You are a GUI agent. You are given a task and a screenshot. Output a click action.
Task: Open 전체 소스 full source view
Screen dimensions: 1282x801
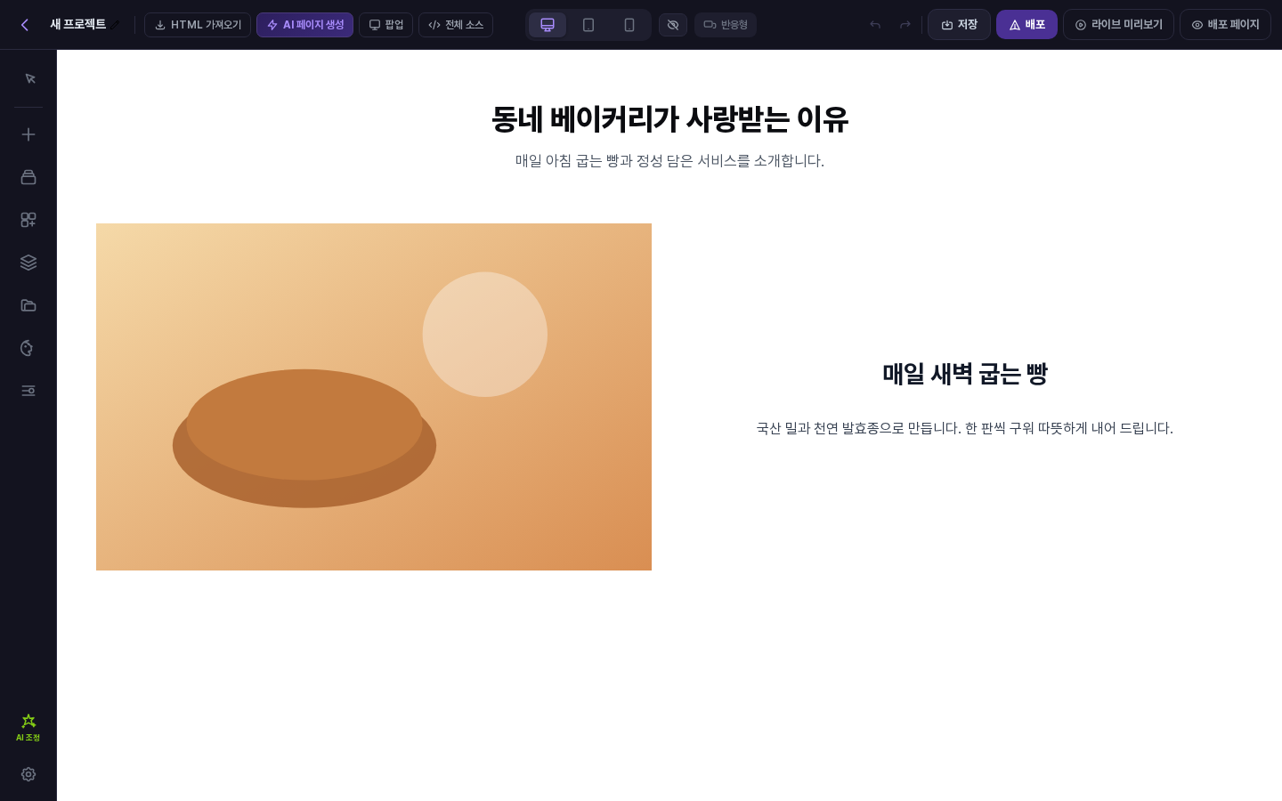(x=456, y=25)
